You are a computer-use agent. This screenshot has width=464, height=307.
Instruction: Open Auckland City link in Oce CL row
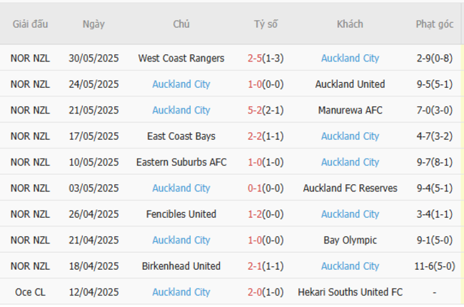181,292
